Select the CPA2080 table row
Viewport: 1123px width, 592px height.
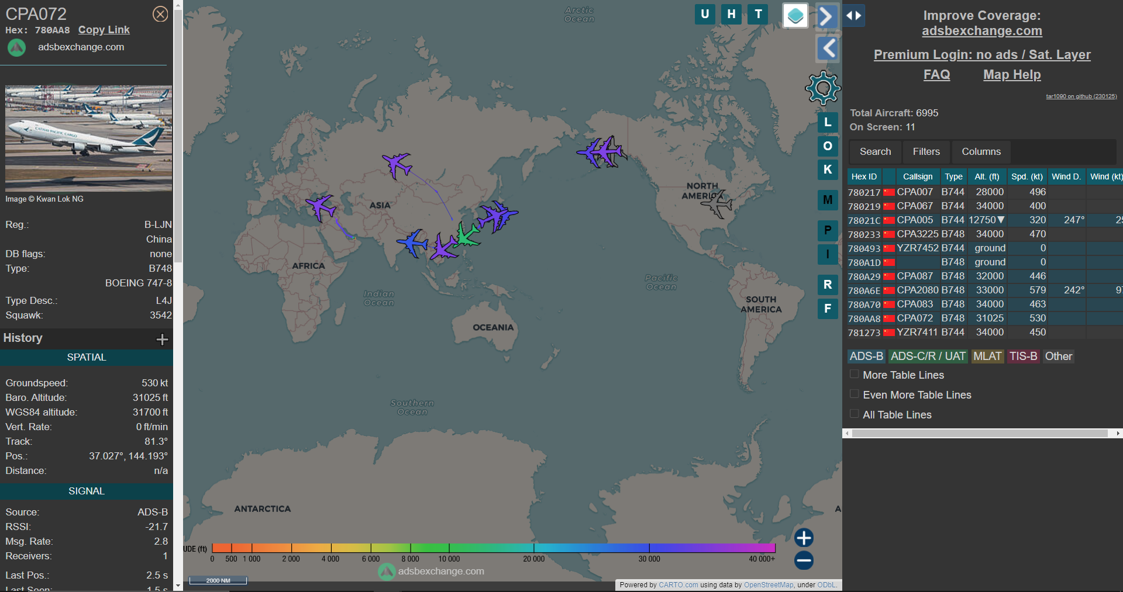tap(985, 290)
